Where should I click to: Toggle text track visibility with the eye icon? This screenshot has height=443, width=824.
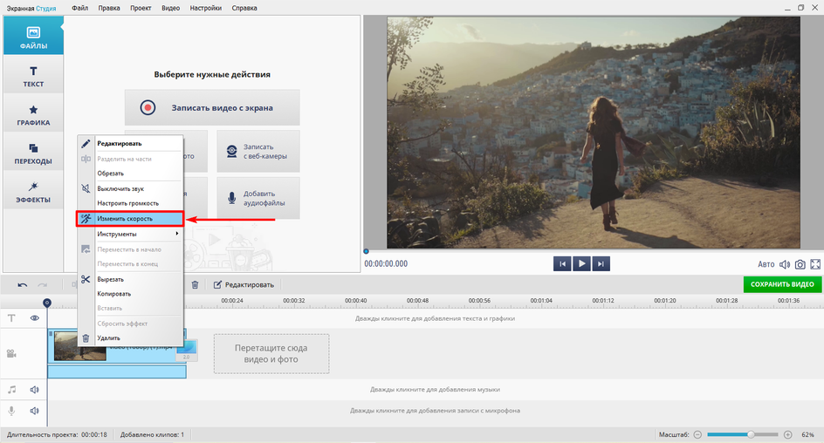pos(35,318)
